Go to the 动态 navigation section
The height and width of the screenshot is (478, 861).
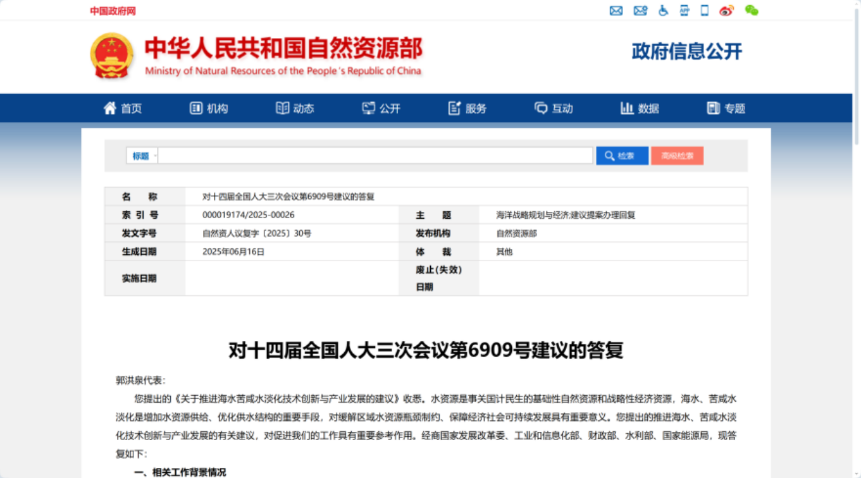(295, 109)
